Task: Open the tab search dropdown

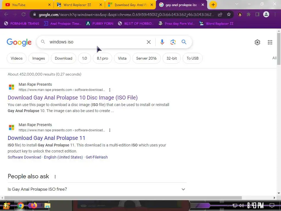Action: pyautogui.click(x=237, y=4)
